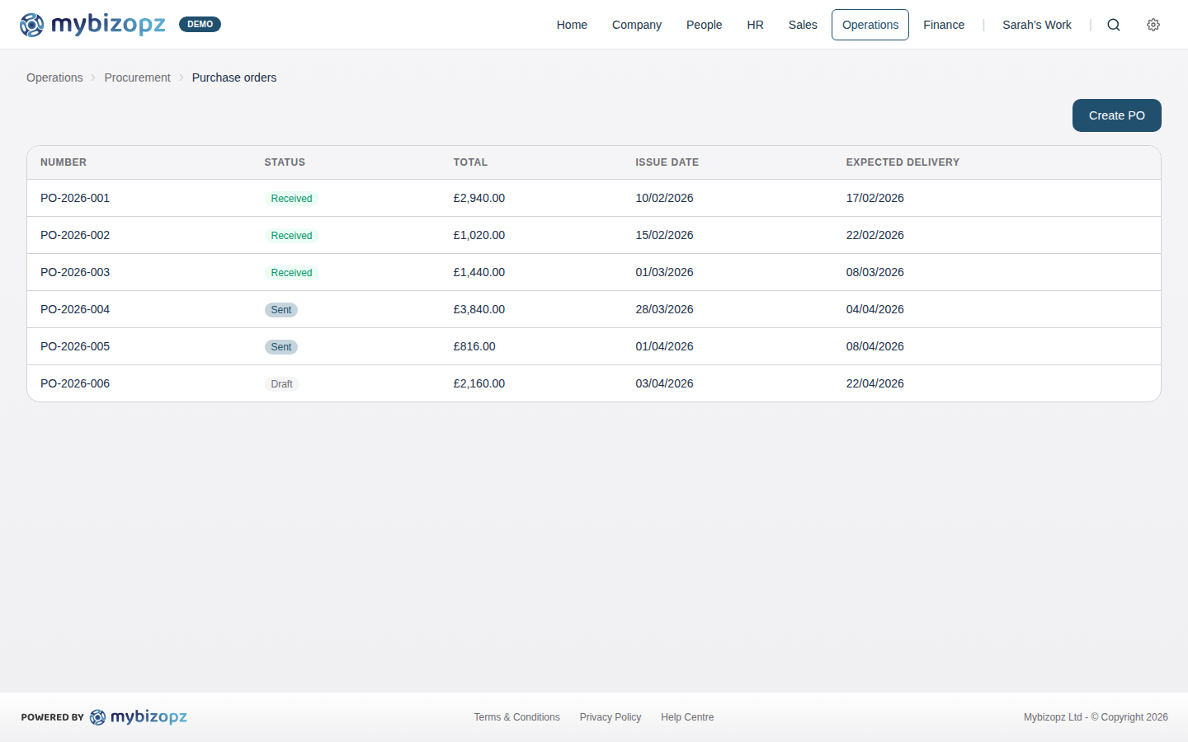
Task: Select the Operations menu item
Action: pyautogui.click(x=870, y=25)
